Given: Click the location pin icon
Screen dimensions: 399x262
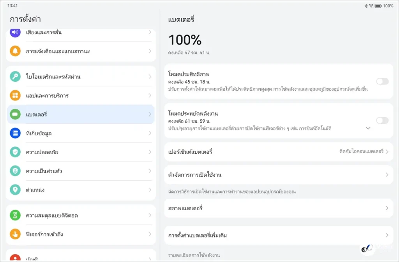Looking at the screenshot, I should coord(15,190).
